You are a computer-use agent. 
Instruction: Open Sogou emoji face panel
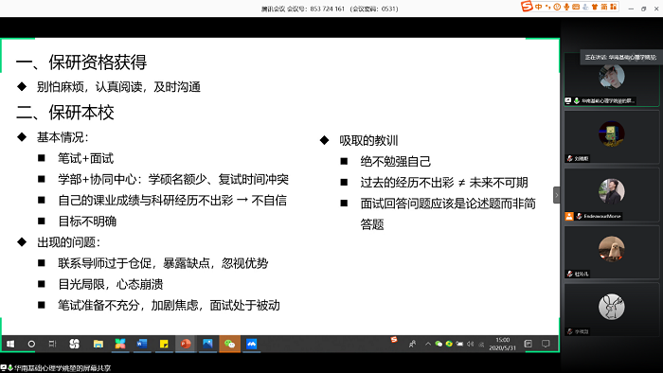tap(557, 7)
